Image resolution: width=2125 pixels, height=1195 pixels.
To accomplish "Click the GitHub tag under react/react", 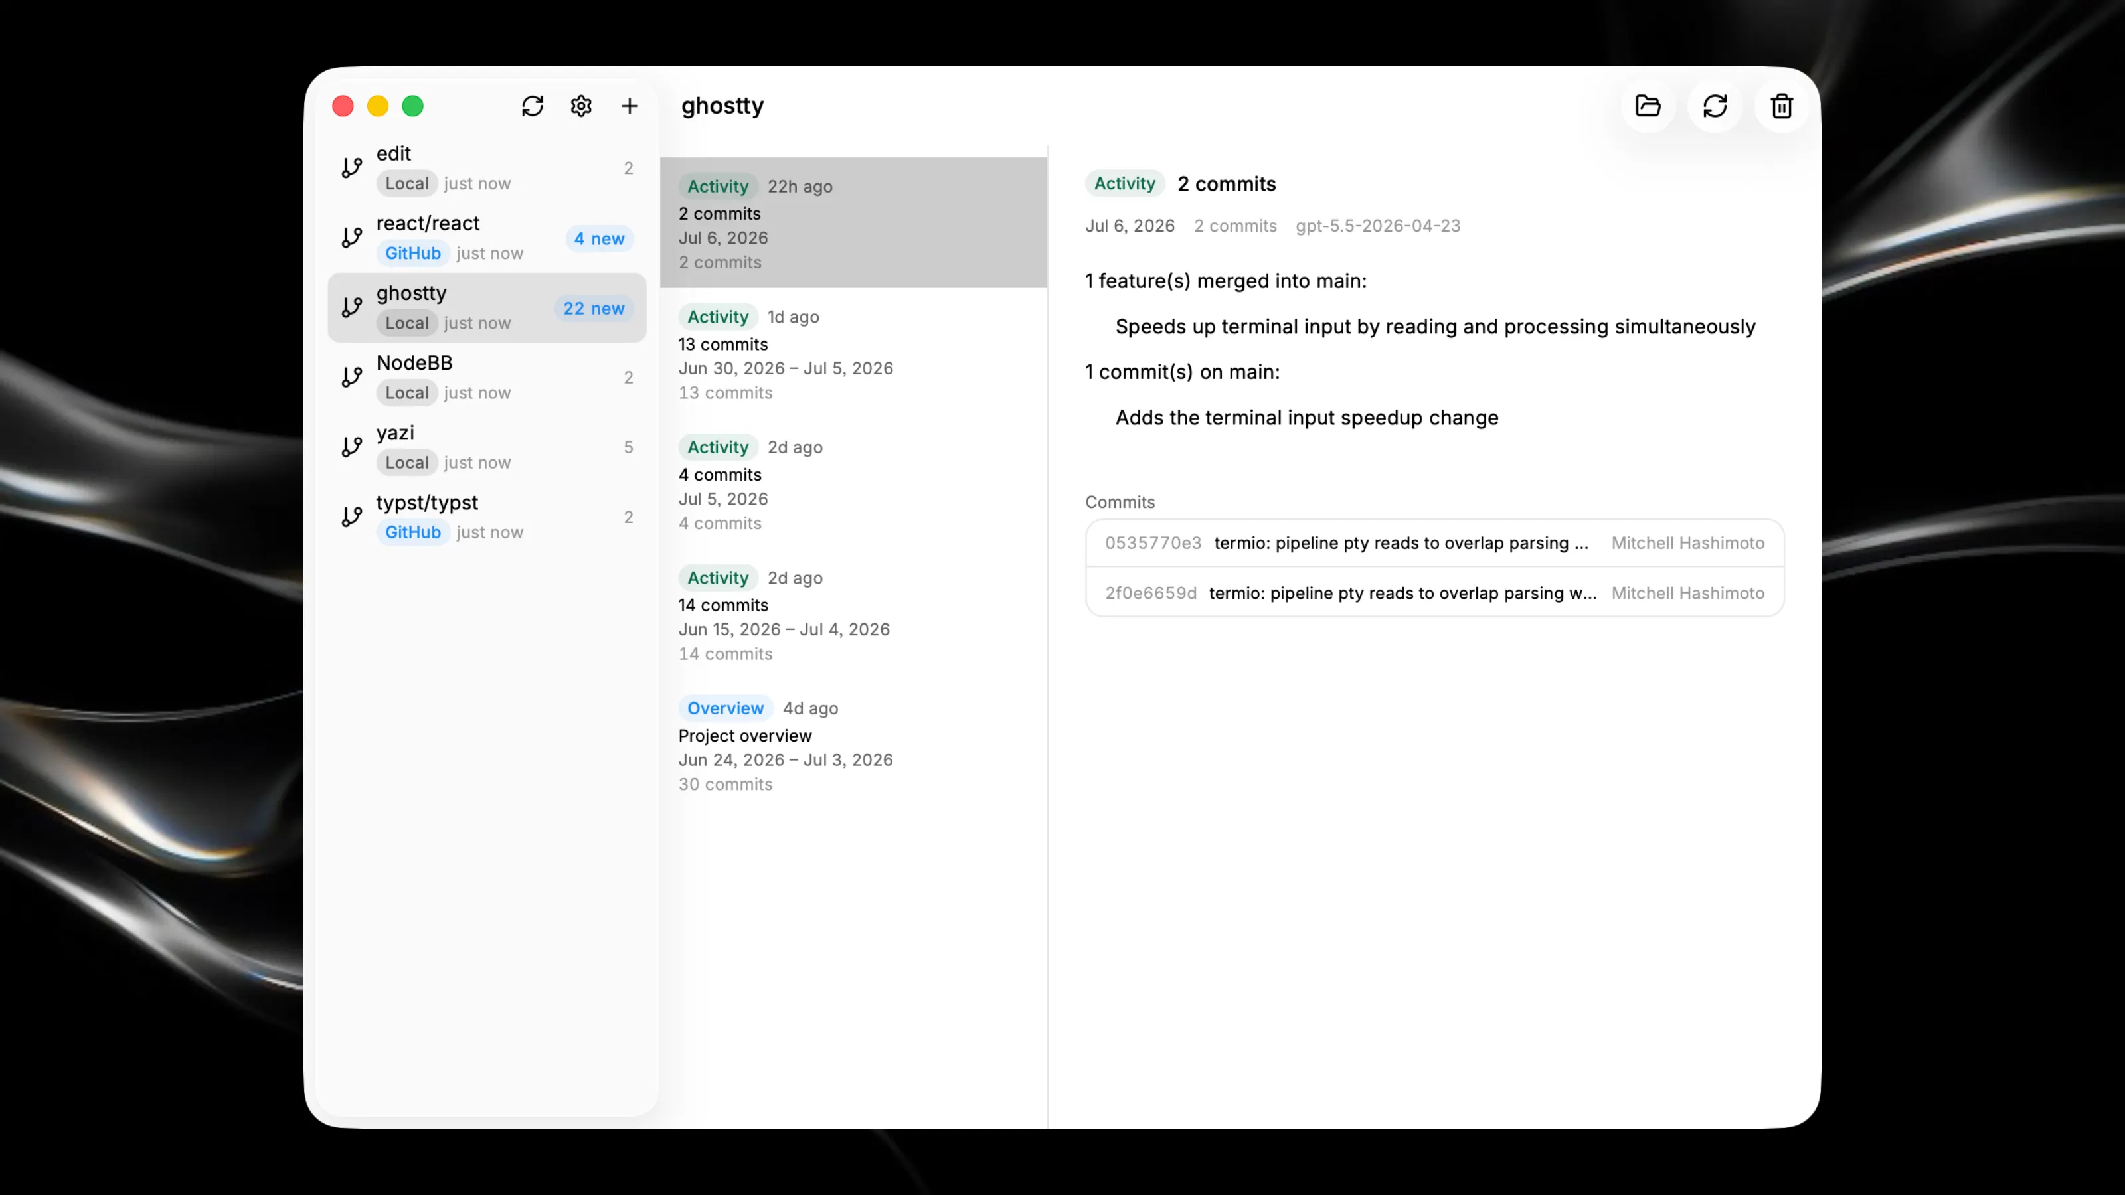I will pos(412,253).
